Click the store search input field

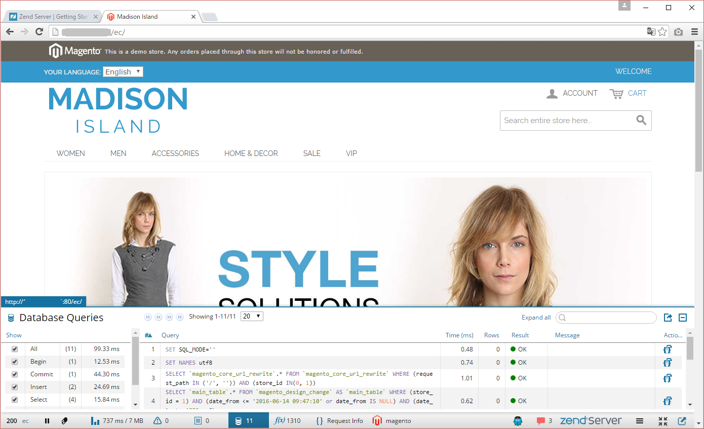566,121
